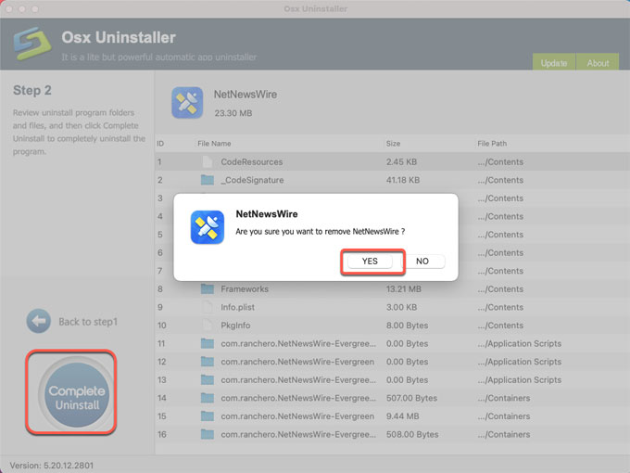The width and height of the screenshot is (630, 473).
Task: Click folder icon in row 15
Action: pos(208,415)
